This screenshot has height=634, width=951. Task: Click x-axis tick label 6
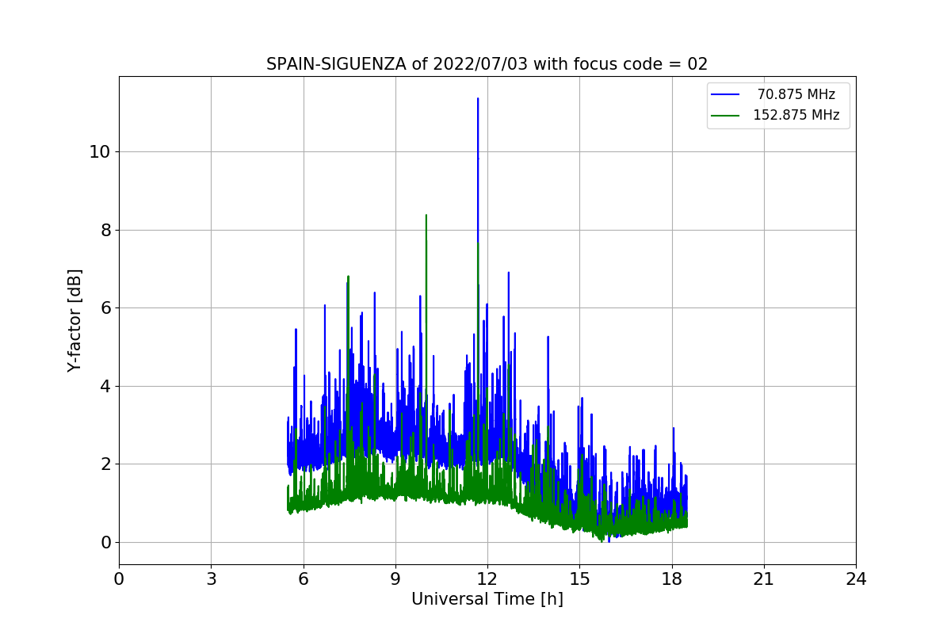coord(303,579)
